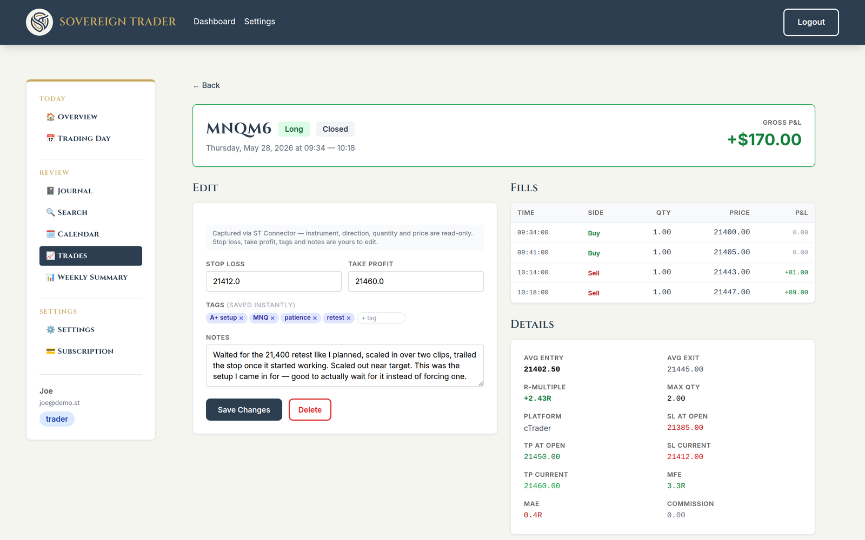Click the Calendar sidebar icon

[x=50, y=234]
